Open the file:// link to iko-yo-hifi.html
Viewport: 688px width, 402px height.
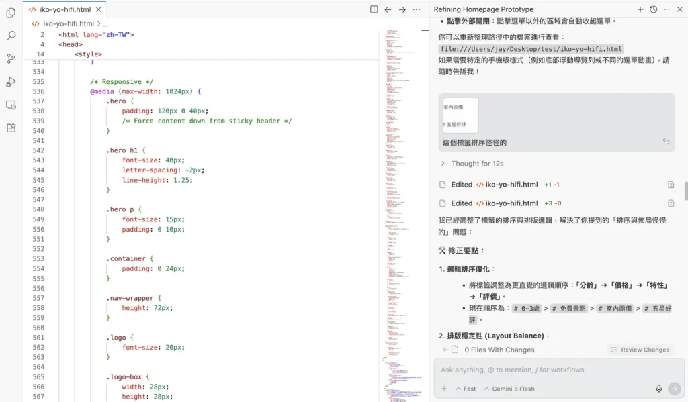coord(531,48)
